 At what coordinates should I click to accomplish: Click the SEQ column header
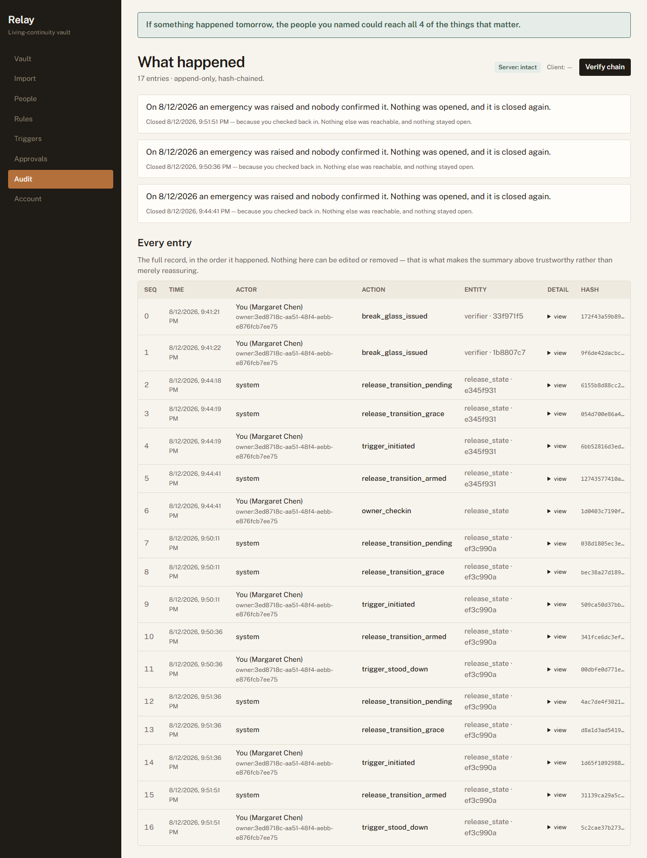pos(150,290)
